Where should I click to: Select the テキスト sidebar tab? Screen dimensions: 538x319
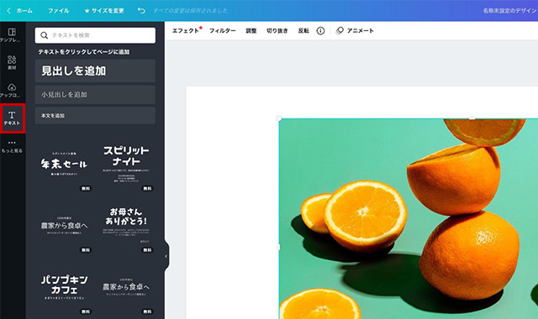point(13,118)
